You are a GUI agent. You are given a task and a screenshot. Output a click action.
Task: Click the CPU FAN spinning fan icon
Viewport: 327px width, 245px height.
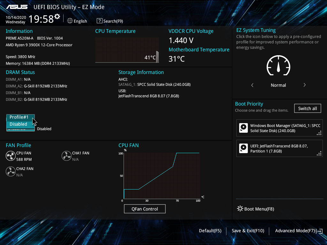tap(11, 156)
